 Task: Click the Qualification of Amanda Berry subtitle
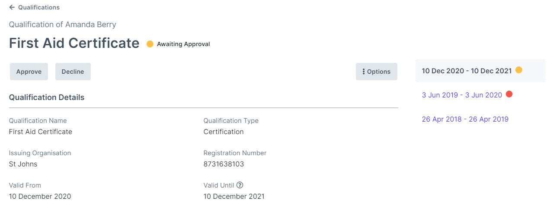(62, 25)
